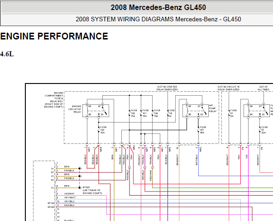Click the vertical BRN/WHT wire label

(x=177, y=160)
